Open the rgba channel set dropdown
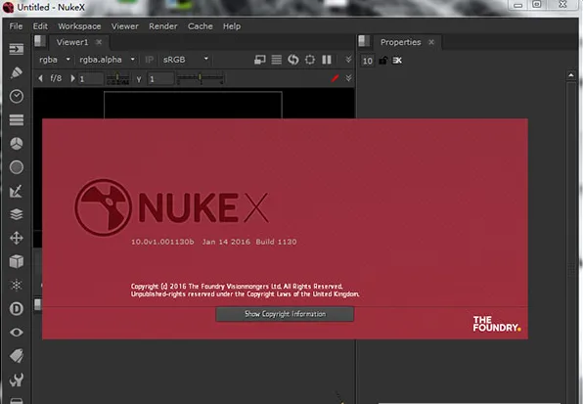Image resolution: width=583 pixels, height=404 pixels. (x=55, y=60)
